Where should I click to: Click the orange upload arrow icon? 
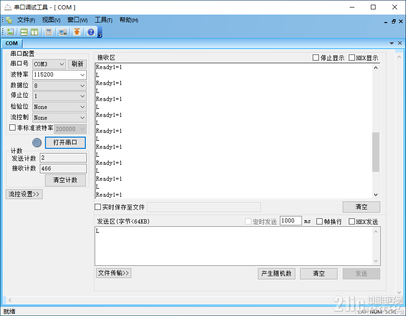(x=77, y=32)
